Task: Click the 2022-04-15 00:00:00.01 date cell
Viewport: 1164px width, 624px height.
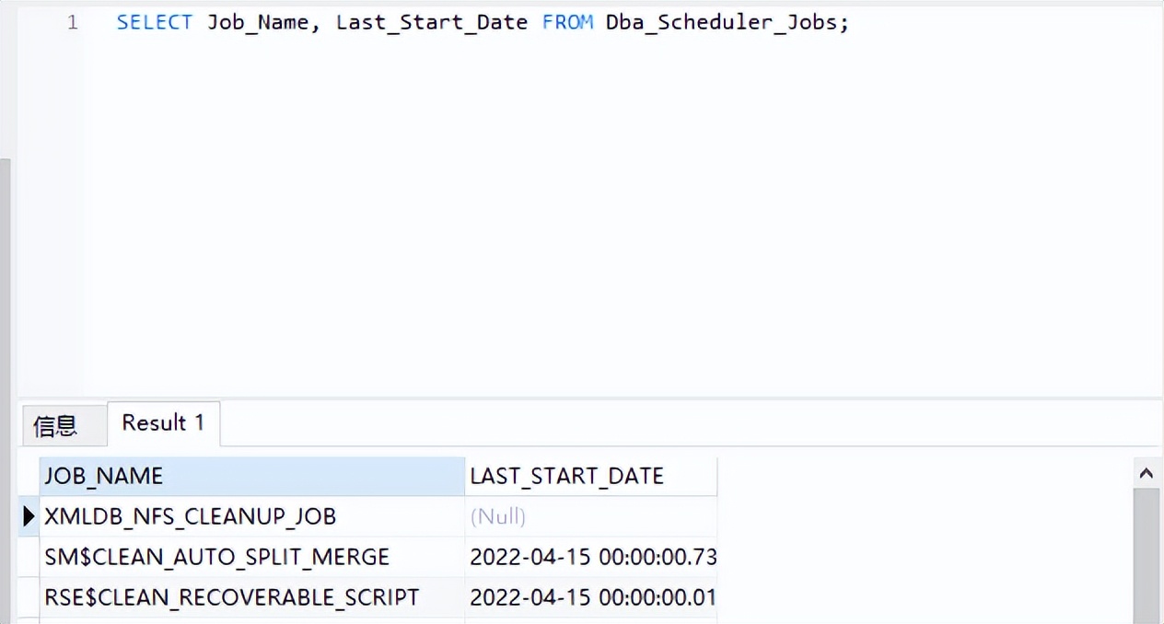Action: click(592, 597)
